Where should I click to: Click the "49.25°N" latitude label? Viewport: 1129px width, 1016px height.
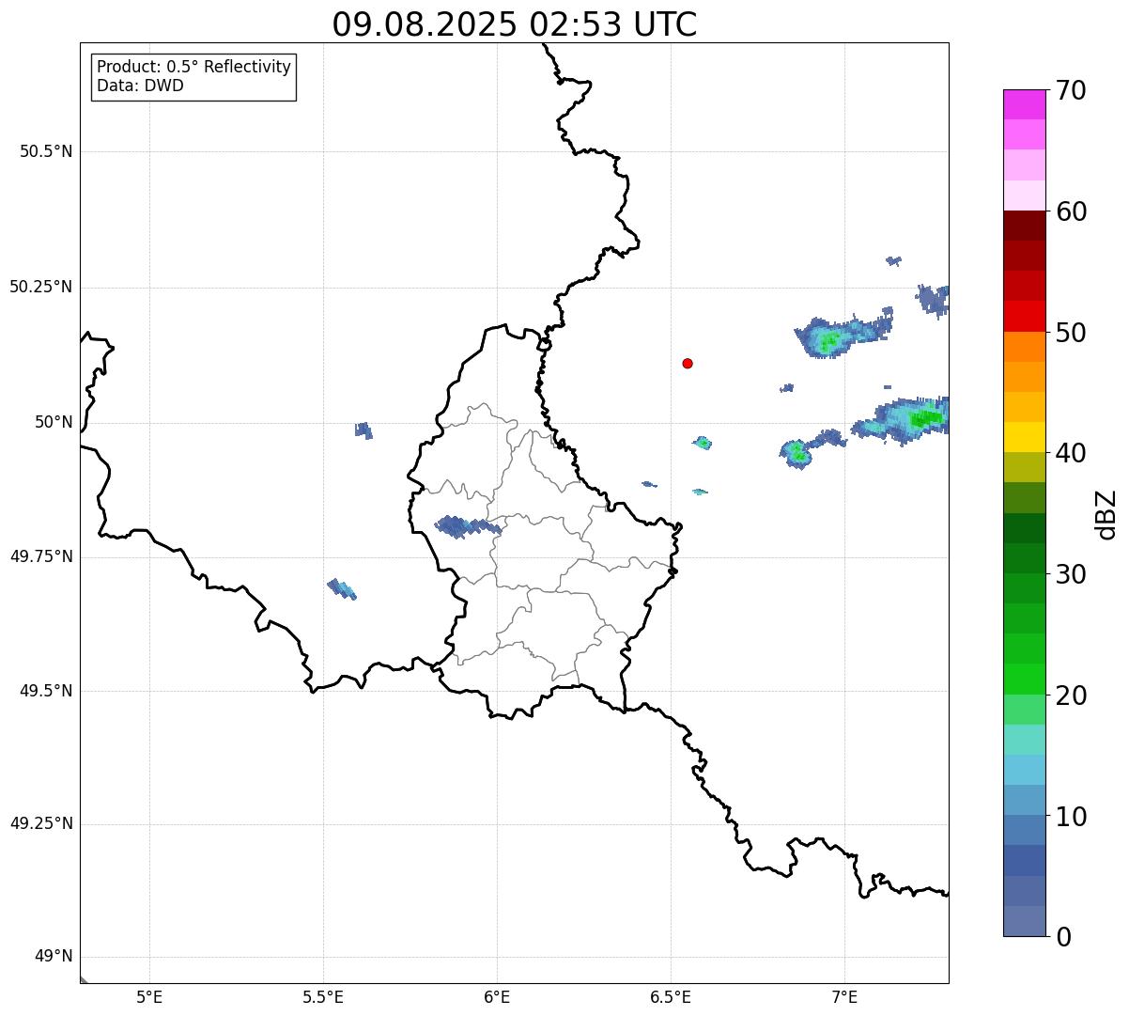(x=40, y=823)
